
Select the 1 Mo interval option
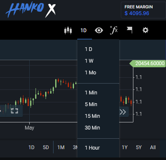pos(98,73)
